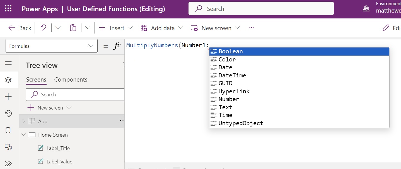401x169 pixels.
Task: Click the Back button
Action: click(x=20, y=28)
